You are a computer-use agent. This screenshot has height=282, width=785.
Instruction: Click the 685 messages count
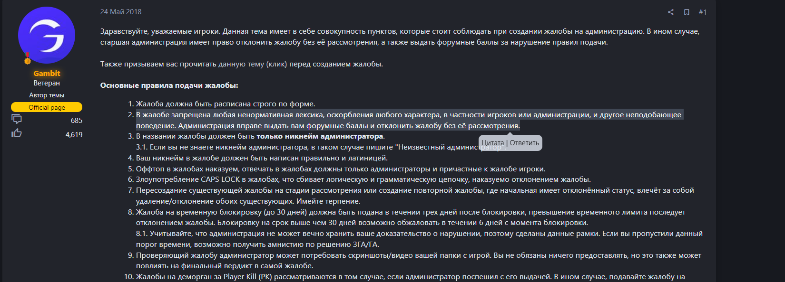(77, 121)
